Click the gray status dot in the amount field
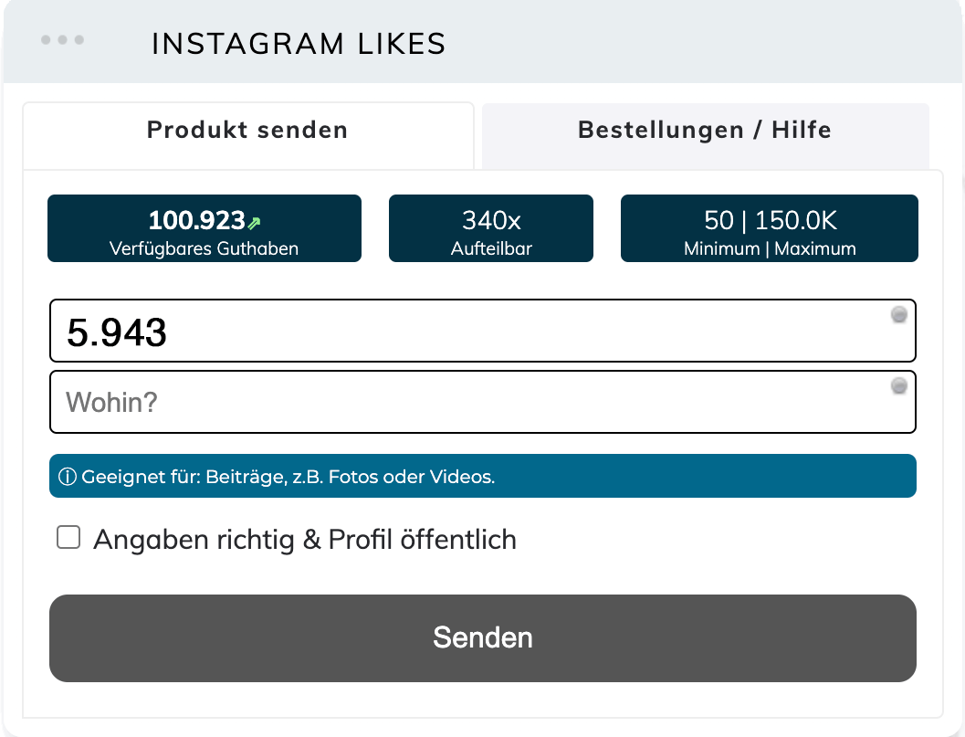 pos(899,315)
